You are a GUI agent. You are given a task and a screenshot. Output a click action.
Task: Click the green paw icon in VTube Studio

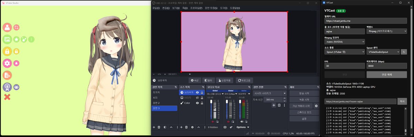[24, 39]
